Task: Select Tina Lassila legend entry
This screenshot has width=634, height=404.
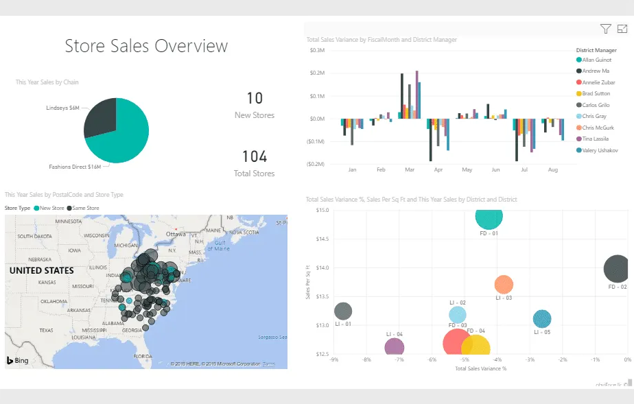Action: click(596, 139)
